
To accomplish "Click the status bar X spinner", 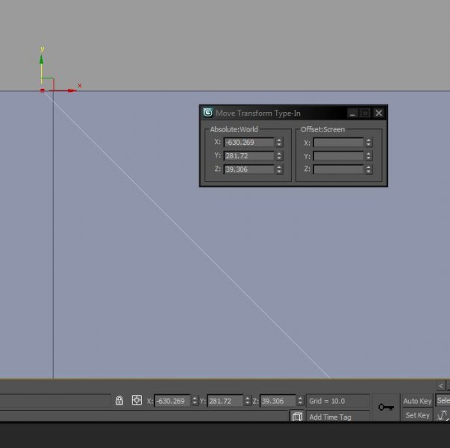I will pos(195,401).
